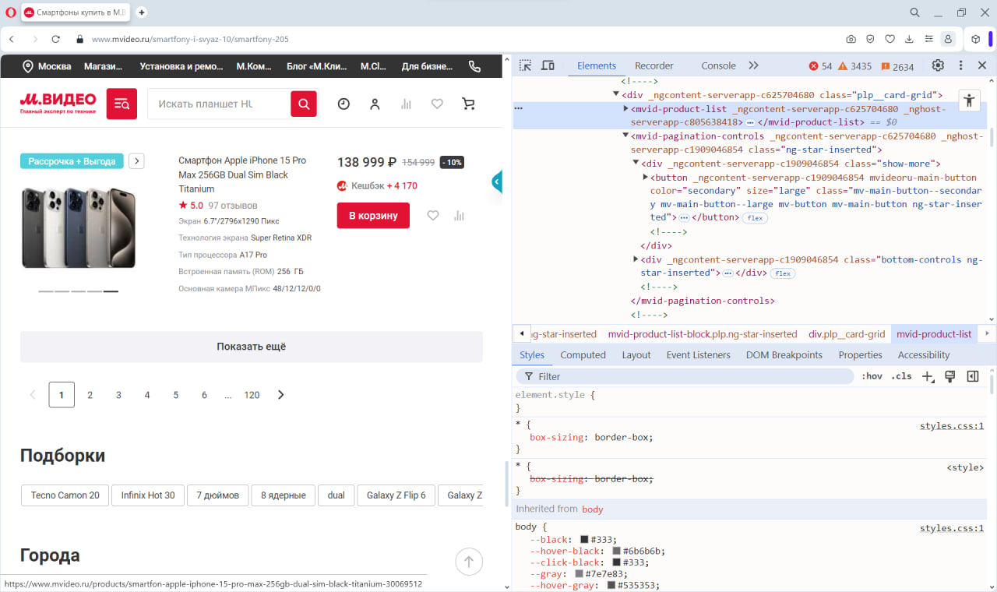Open the Tecno Camon 20 collection
The height and width of the screenshot is (592, 997).
65,495
